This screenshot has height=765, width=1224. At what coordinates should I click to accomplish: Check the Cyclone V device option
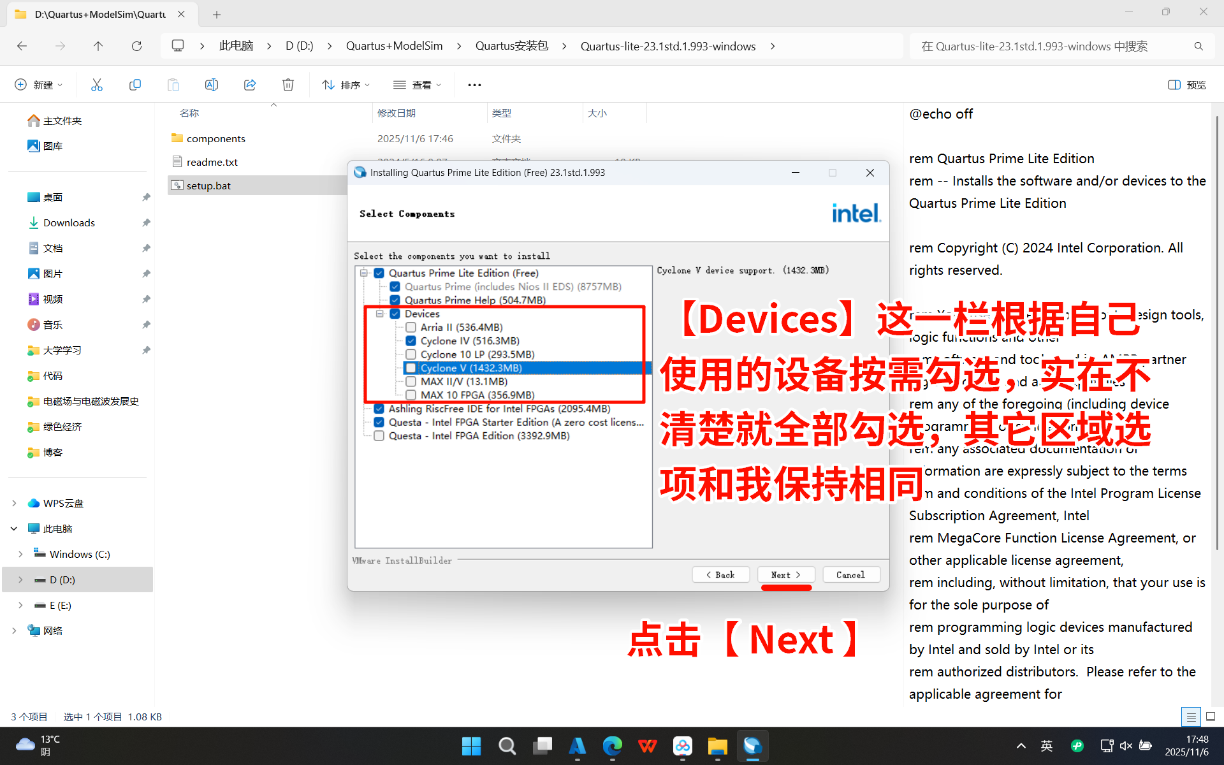coord(411,368)
